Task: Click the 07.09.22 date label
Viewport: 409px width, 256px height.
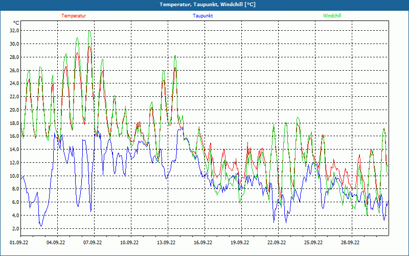Action: [x=93, y=243]
